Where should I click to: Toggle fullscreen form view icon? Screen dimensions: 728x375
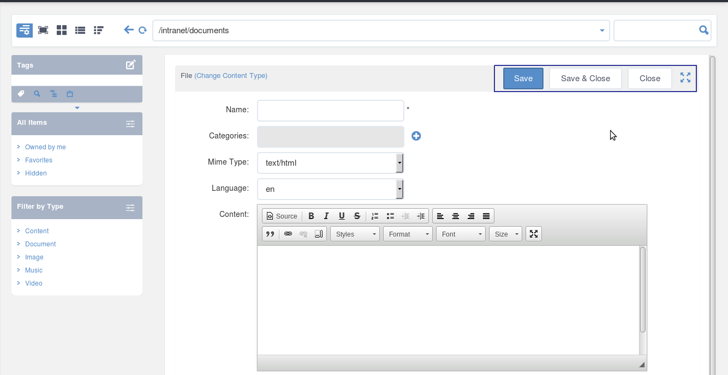[x=685, y=77]
